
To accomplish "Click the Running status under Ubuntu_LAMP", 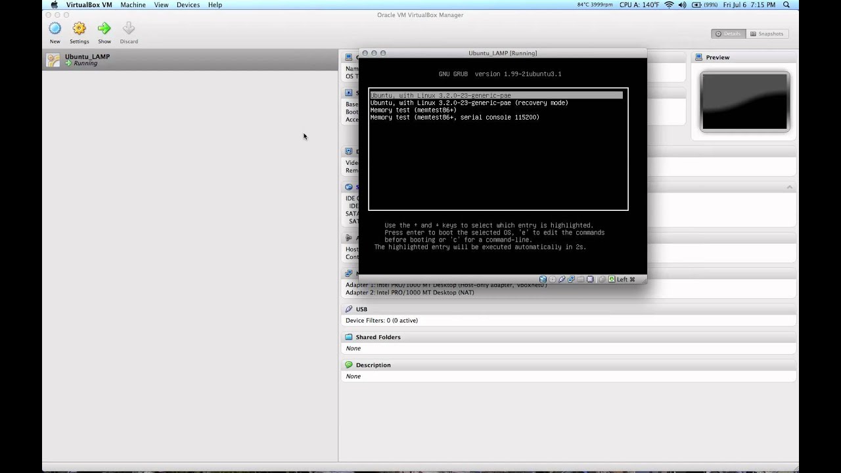I will 85,64.
